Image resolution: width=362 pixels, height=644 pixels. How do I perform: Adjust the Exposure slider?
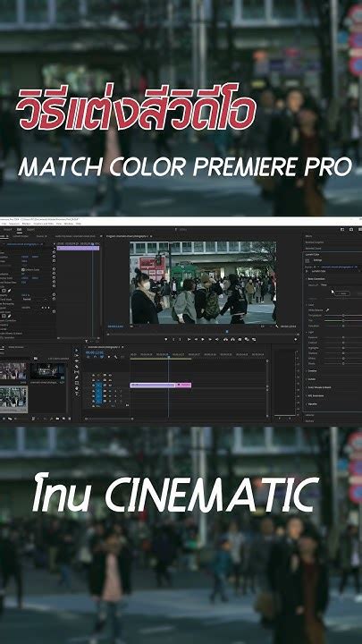[343, 337]
